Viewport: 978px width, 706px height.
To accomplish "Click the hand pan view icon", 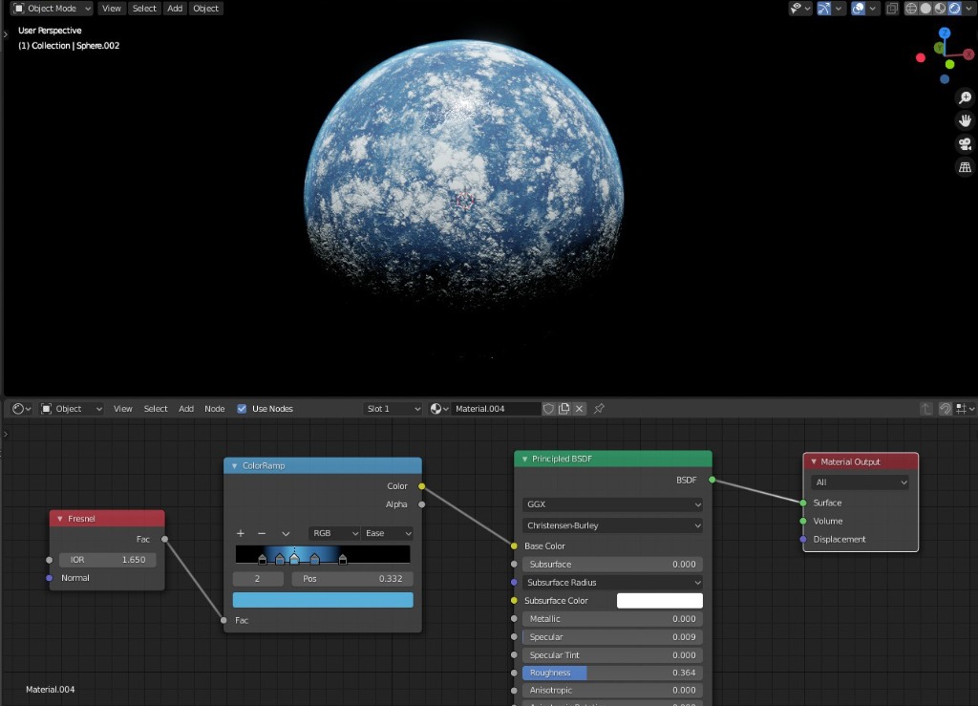I will (965, 121).
